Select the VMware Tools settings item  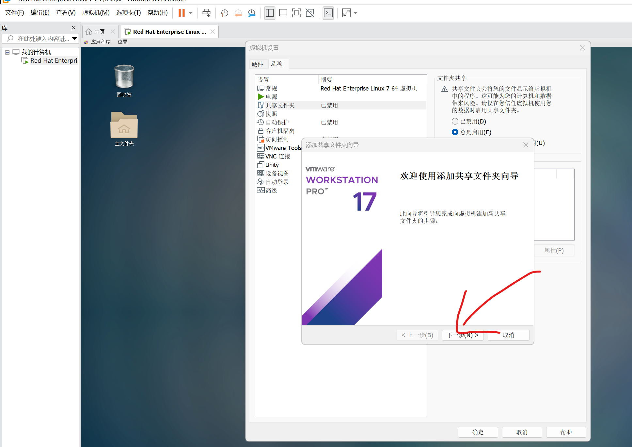tap(283, 148)
